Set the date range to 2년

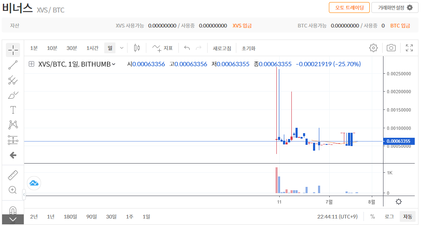pos(34,216)
